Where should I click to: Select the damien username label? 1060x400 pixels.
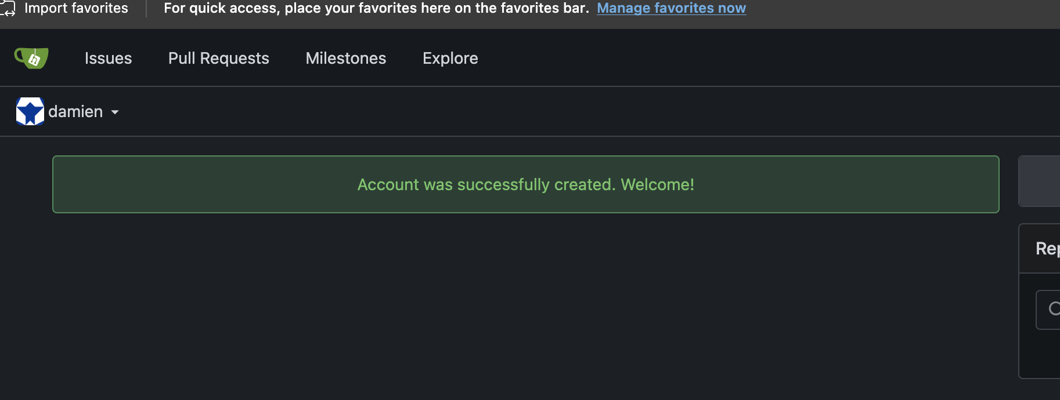click(75, 111)
